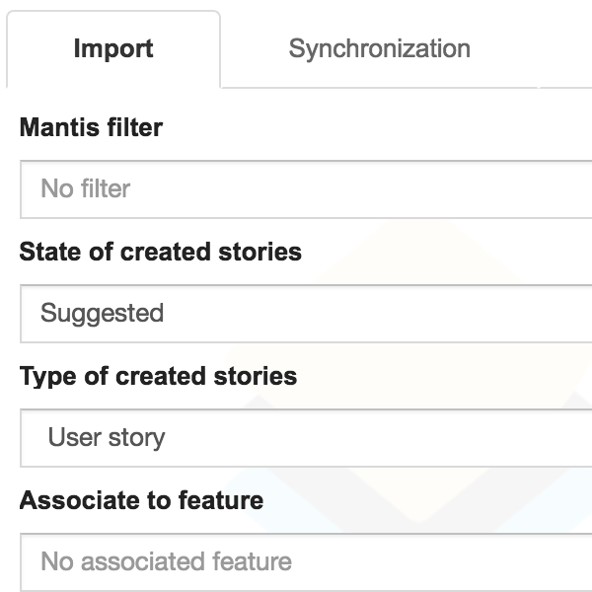Screen dimensions: 592x592
Task: Open the Mantis filter dropdown
Action: pos(306,189)
